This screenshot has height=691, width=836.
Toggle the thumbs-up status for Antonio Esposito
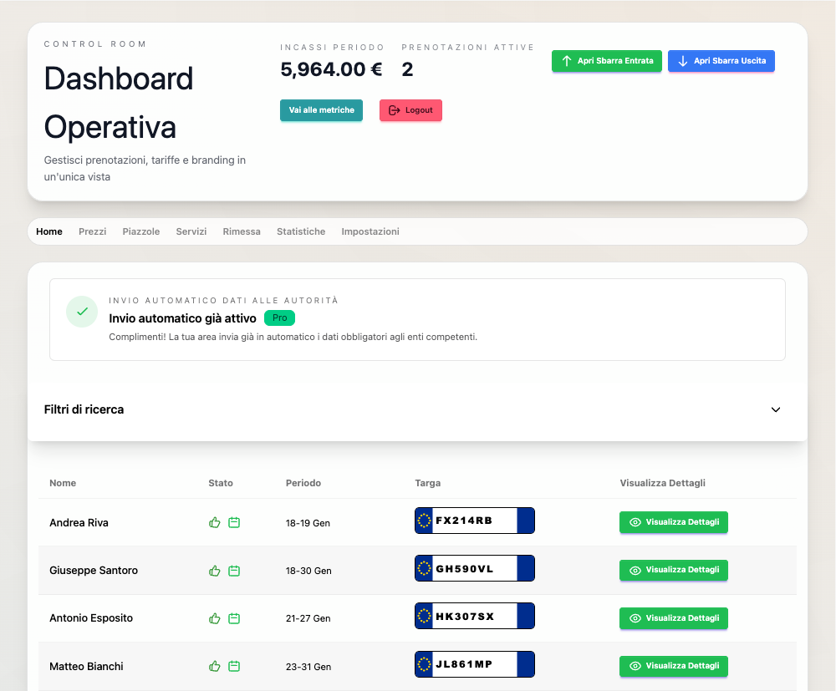coord(215,618)
